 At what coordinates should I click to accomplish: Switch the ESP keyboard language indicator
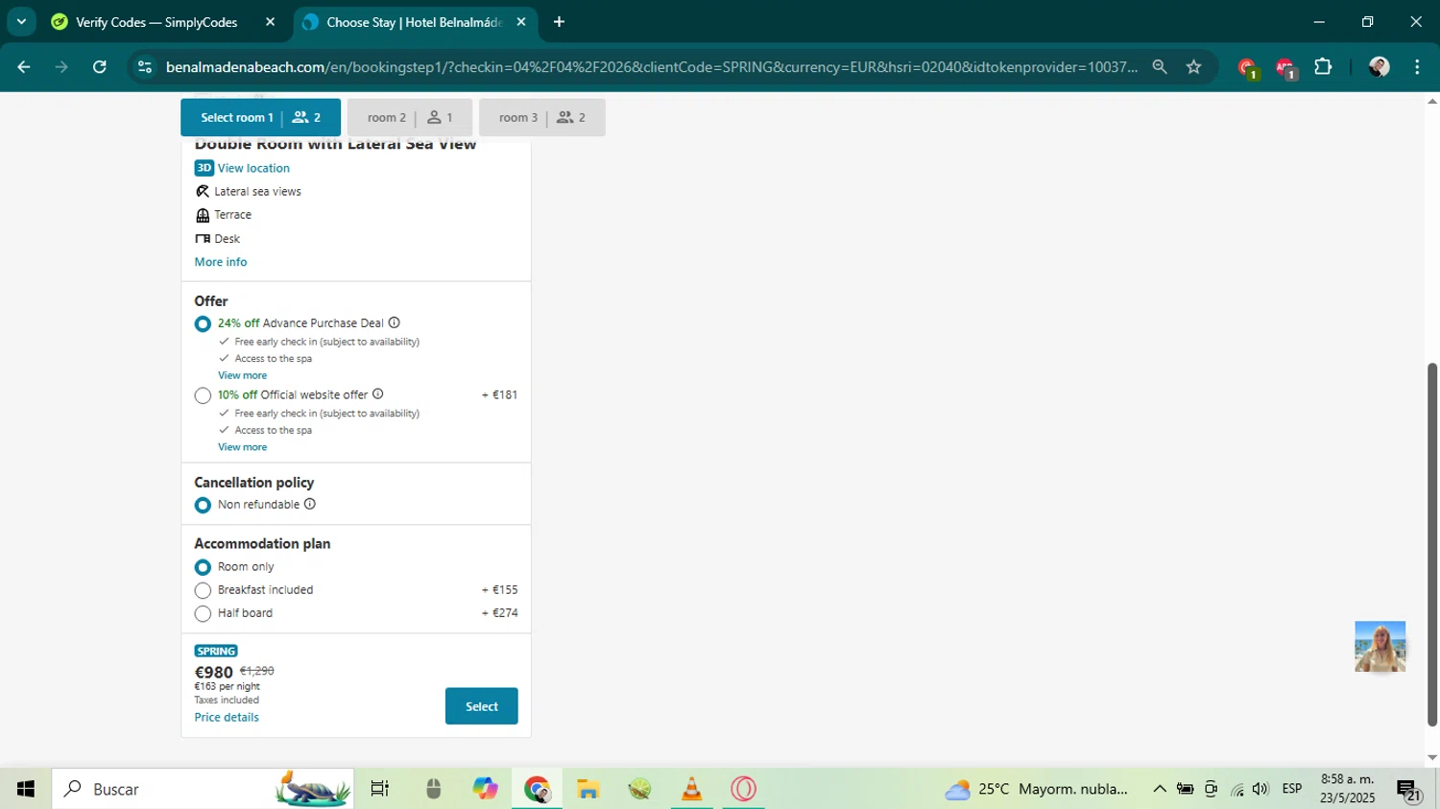tap(1292, 789)
